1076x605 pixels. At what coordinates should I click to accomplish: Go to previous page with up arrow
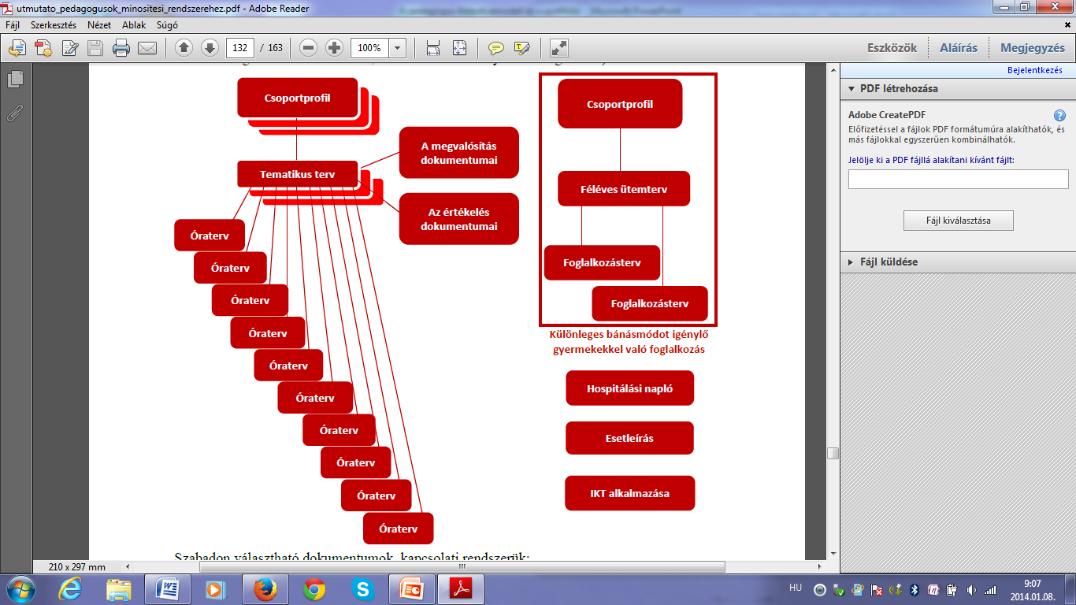tap(184, 48)
